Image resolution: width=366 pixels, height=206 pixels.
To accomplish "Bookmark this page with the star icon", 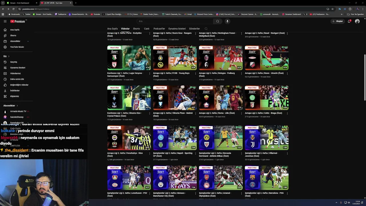I will coord(333,9).
